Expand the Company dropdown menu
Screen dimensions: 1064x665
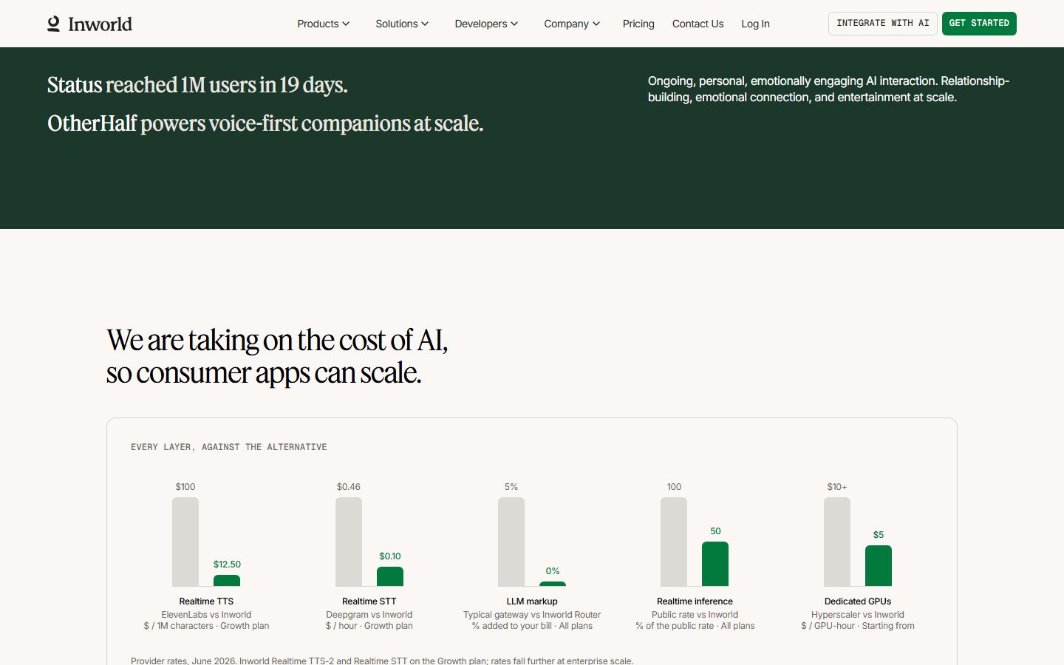(572, 24)
